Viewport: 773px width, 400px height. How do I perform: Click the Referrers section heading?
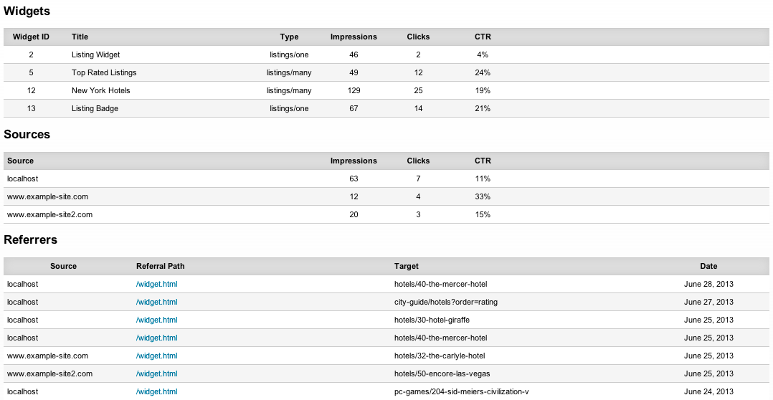[x=31, y=239]
